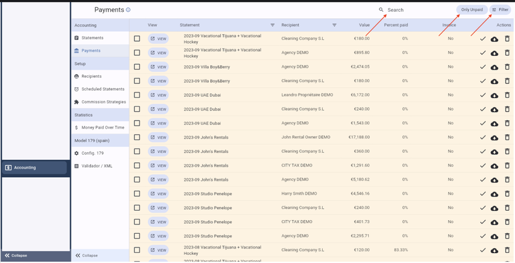Click the €17,188.00 value cell
The height and width of the screenshot is (263, 515).
click(359, 137)
